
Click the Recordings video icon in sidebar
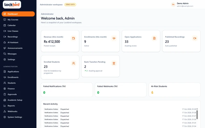[5, 37]
